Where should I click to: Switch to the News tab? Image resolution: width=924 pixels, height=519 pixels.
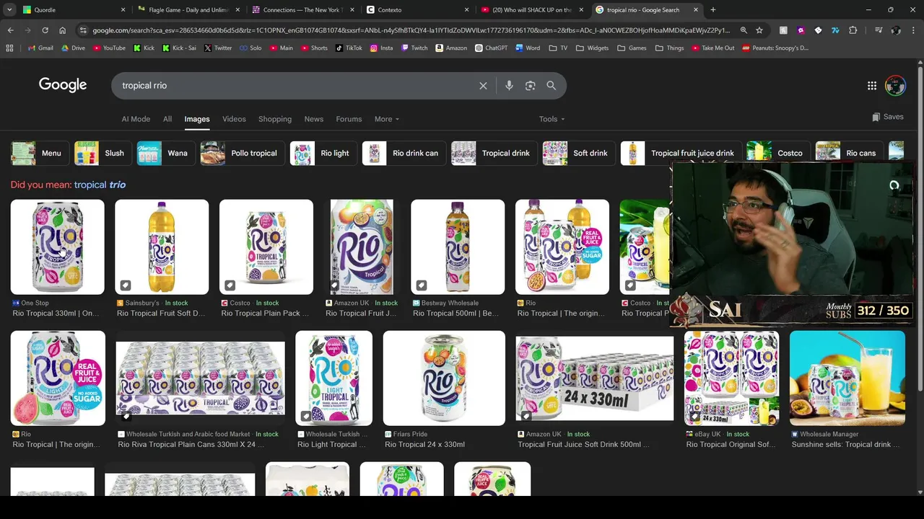click(313, 119)
